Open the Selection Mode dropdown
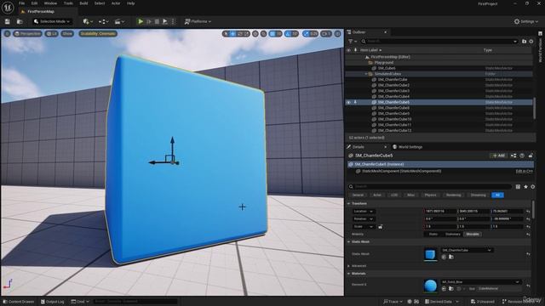 (x=52, y=21)
